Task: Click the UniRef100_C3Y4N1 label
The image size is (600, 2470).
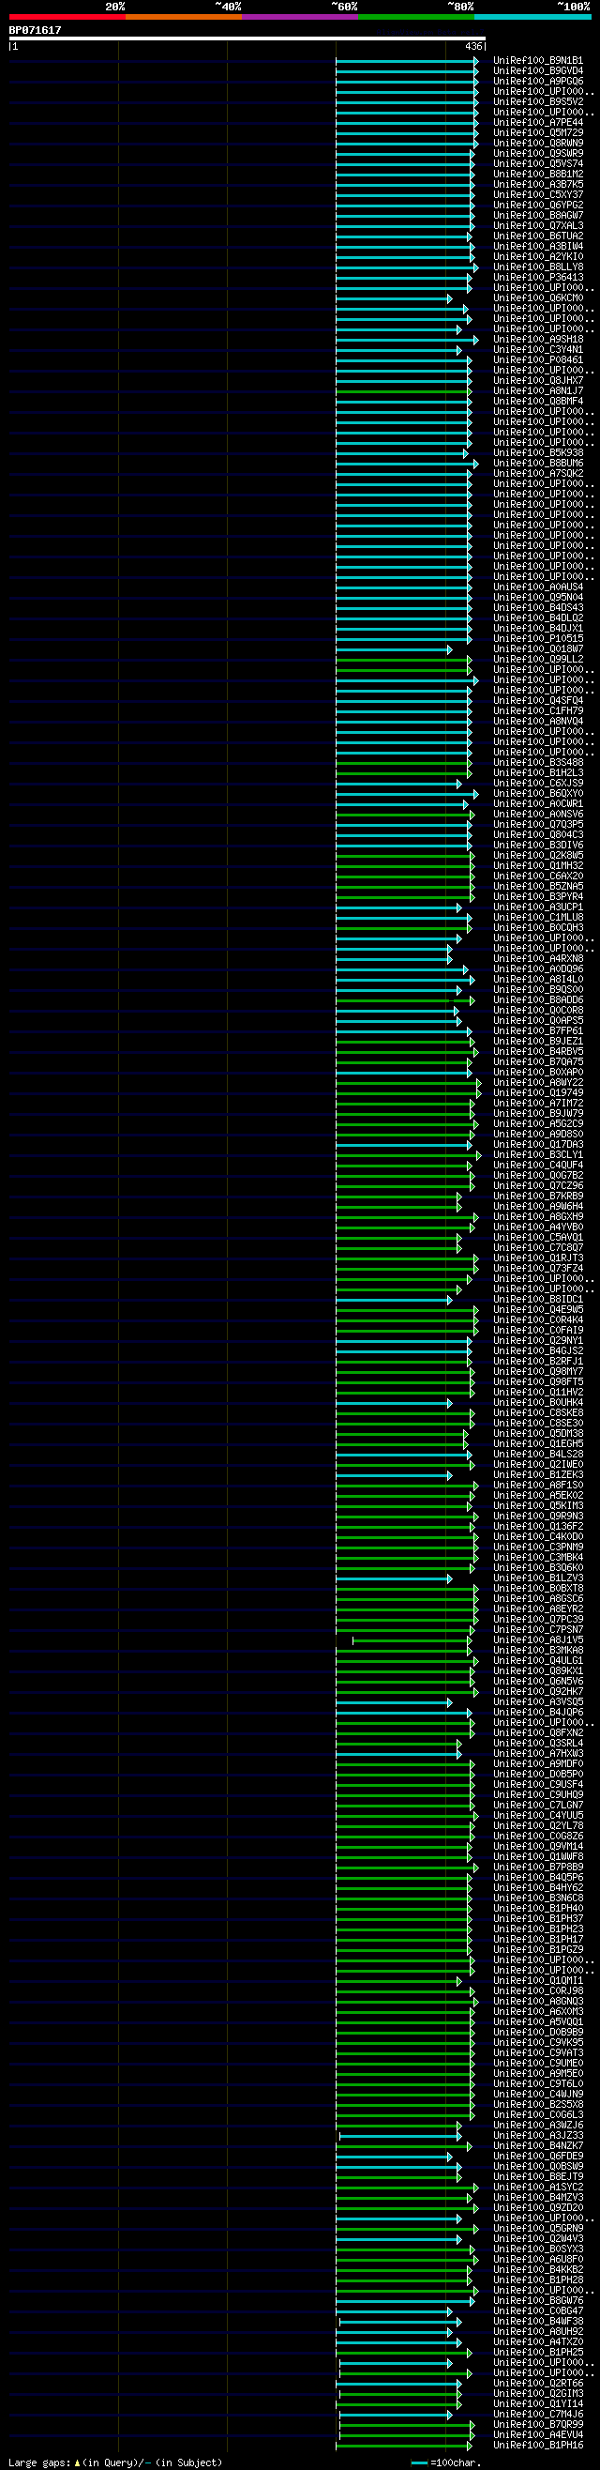Action: tap(538, 350)
